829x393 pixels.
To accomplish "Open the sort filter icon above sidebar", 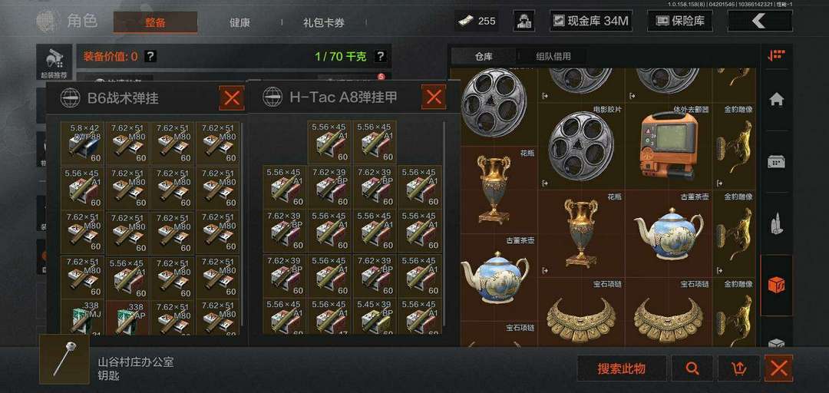I will tap(776, 55).
